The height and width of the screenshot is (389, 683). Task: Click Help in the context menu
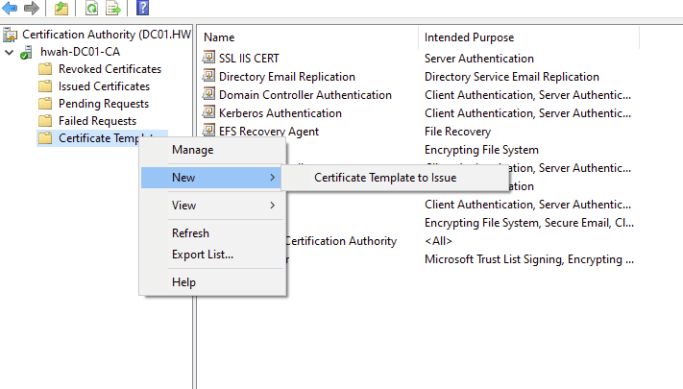click(x=183, y=282)
